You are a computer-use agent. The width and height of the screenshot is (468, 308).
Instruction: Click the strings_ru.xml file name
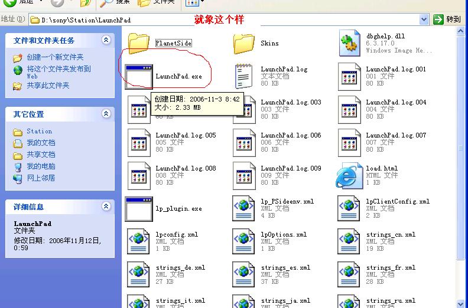tap(391, 300)
